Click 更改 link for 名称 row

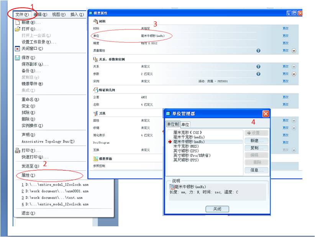pyautogui.click(x=285, y=105)
